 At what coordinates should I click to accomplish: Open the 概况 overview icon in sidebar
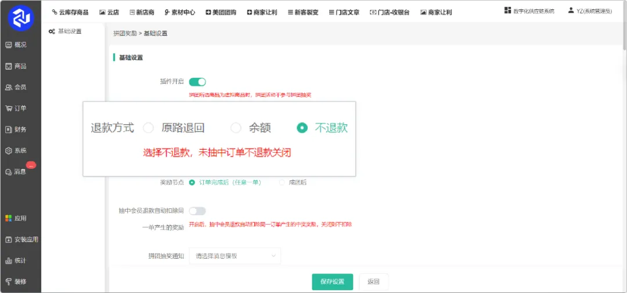pos(8,45)
